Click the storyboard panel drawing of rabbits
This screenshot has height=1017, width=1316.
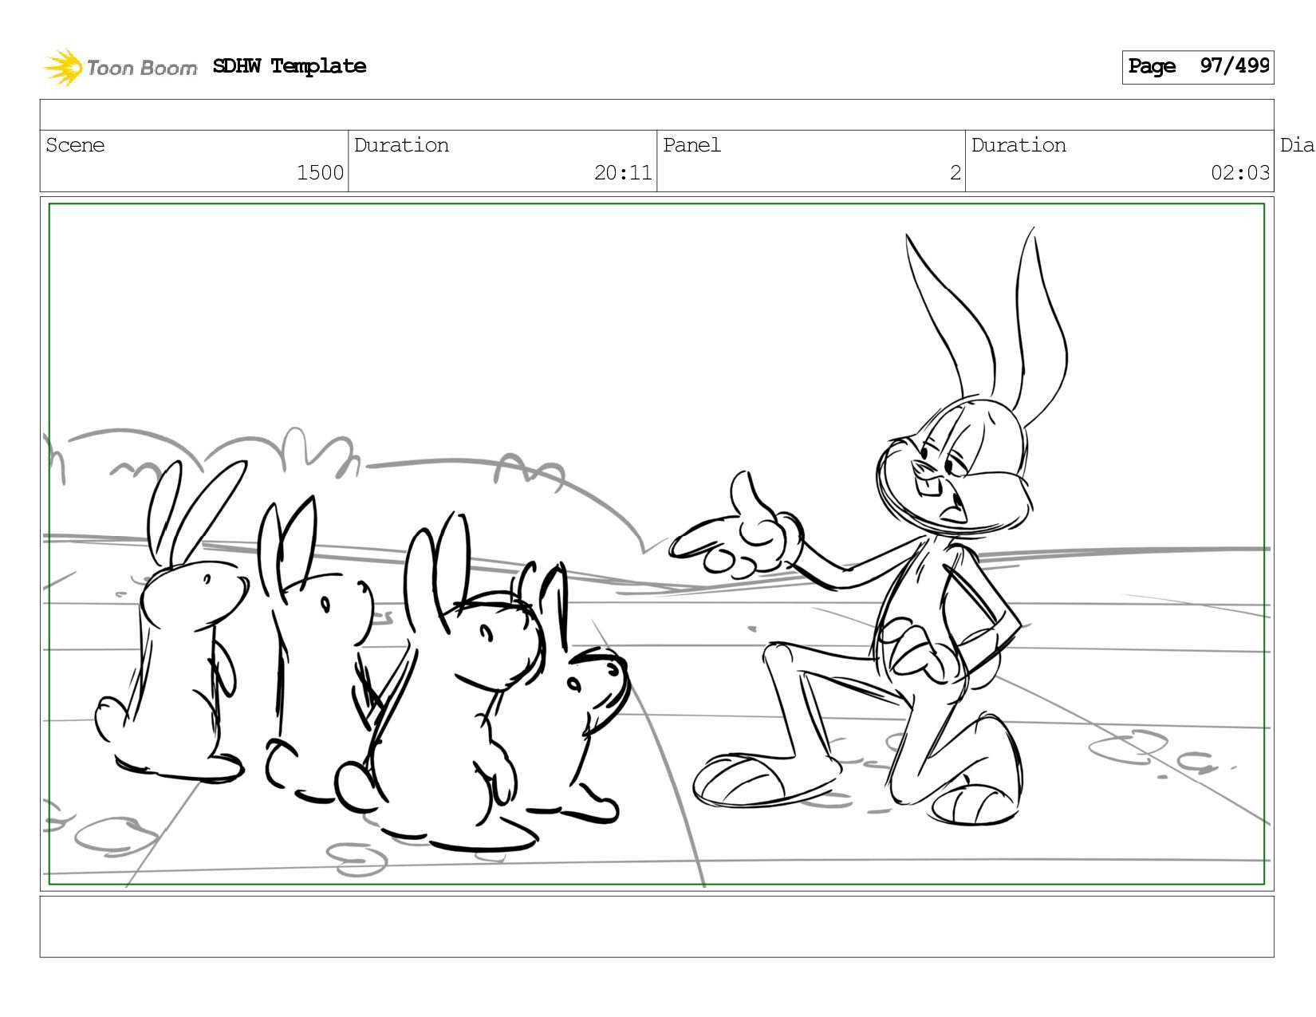pyautogui.click(x=657, y=544)
